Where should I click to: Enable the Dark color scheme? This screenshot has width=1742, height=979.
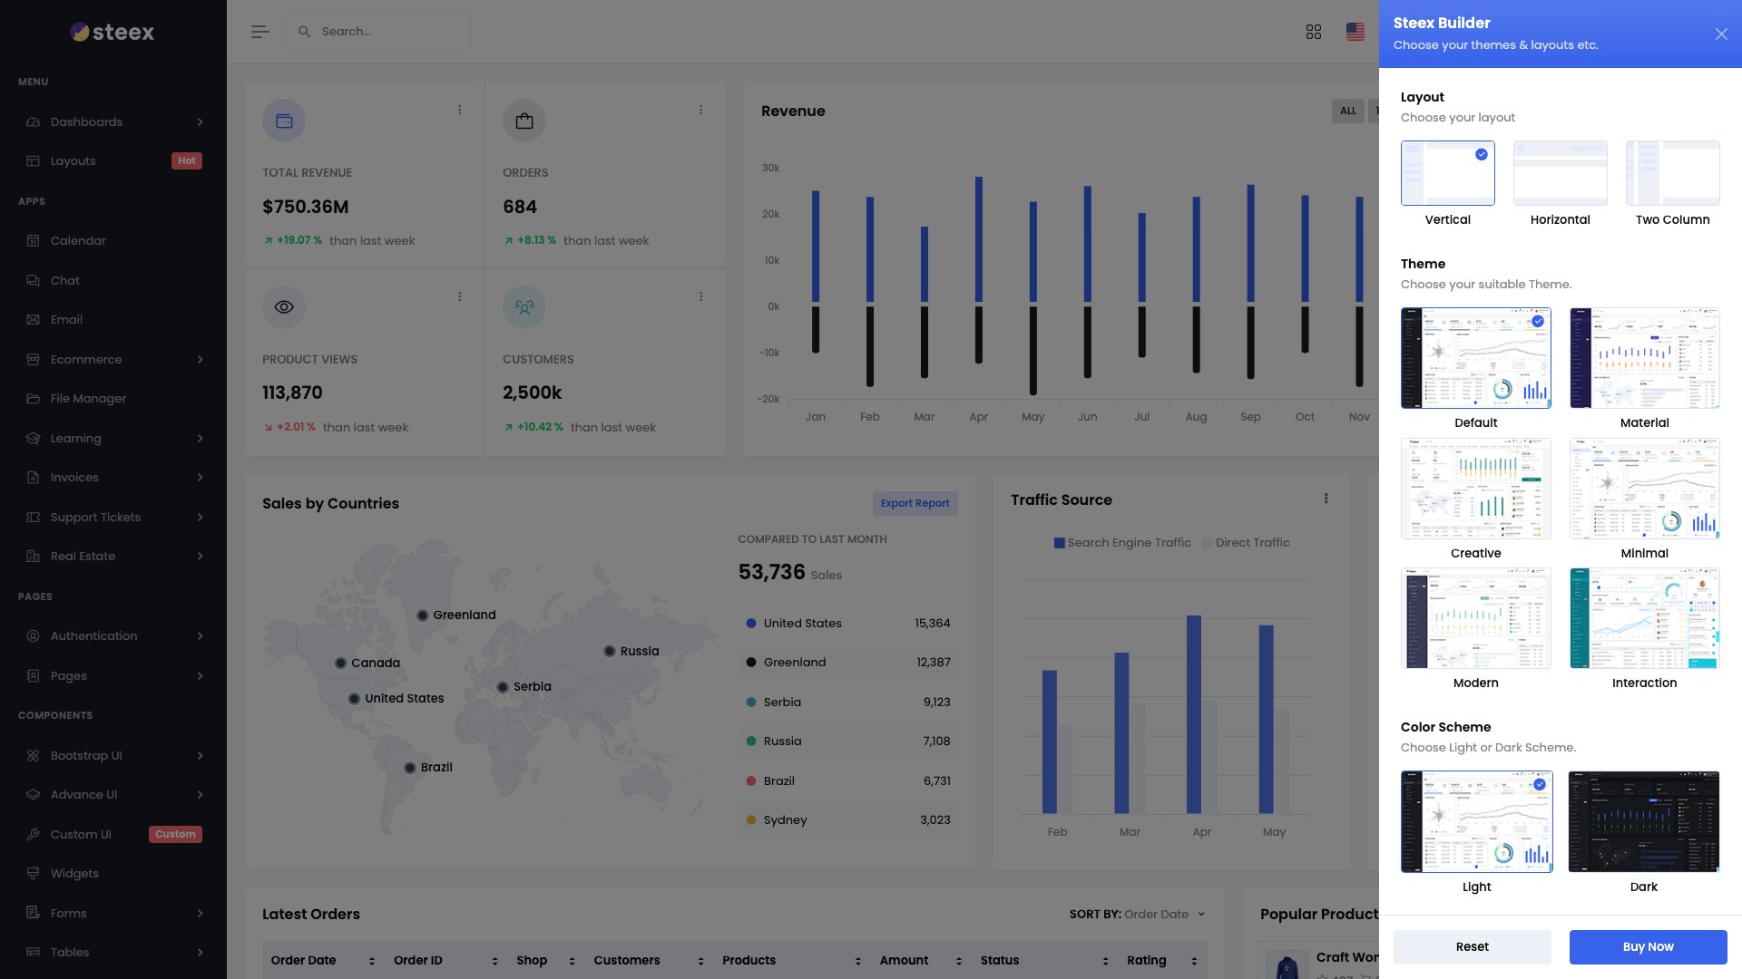tap(1644, 821)
